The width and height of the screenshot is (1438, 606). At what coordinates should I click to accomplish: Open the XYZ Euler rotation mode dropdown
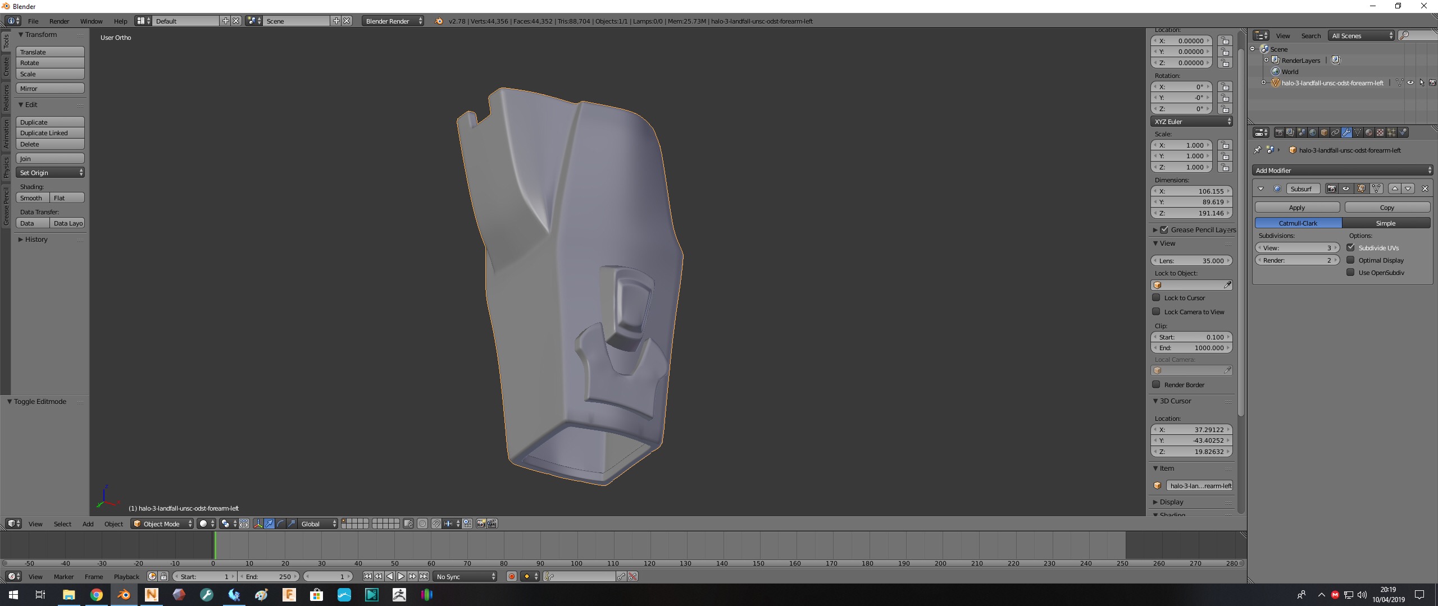click(1191, 121)
